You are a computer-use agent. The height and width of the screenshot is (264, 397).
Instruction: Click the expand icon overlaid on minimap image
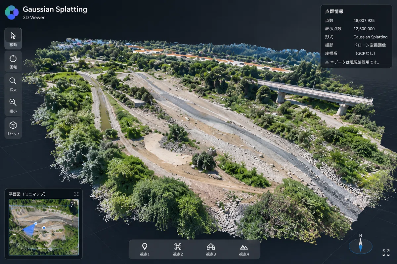pos(74,204)
